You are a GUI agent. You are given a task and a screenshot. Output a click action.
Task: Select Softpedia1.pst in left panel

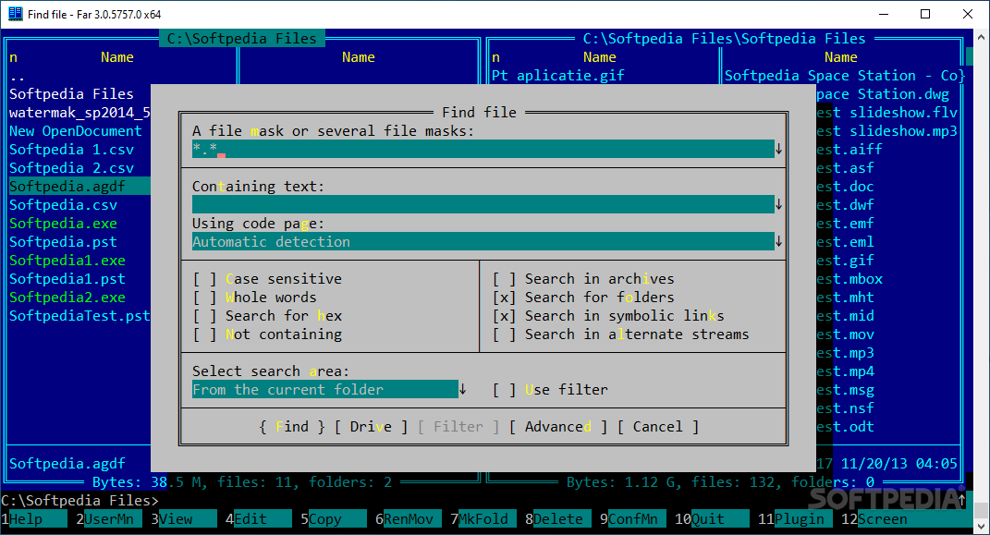tap(67, 279)
